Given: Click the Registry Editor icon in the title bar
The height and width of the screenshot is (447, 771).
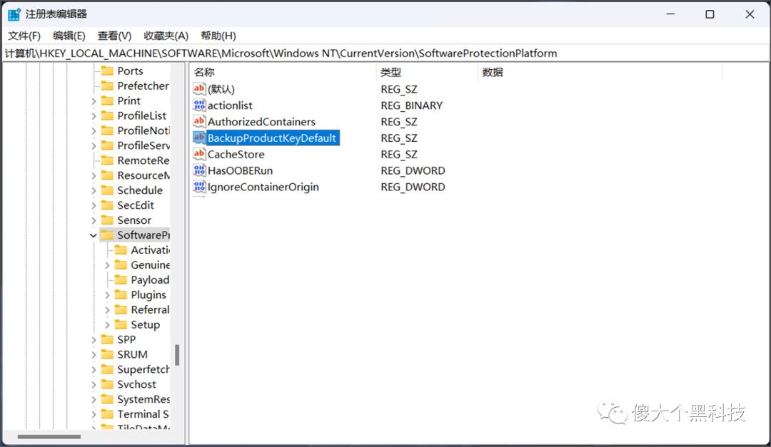Looking at the screenshot, I should (14, 14).
